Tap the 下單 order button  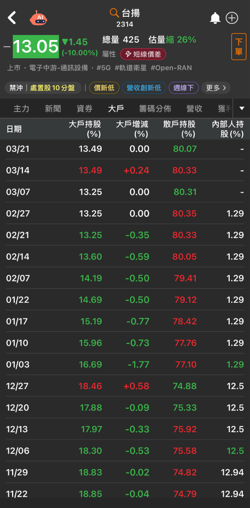238,47
